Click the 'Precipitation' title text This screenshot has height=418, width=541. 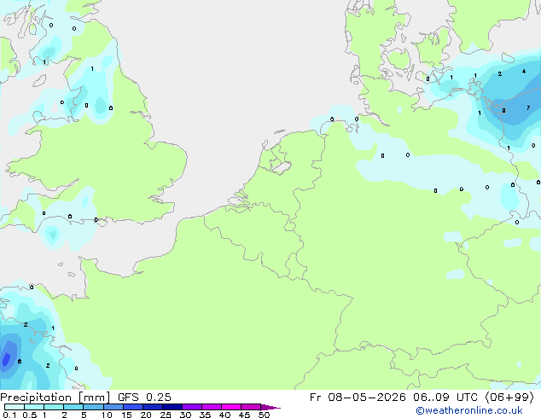(x=36, y=398)
